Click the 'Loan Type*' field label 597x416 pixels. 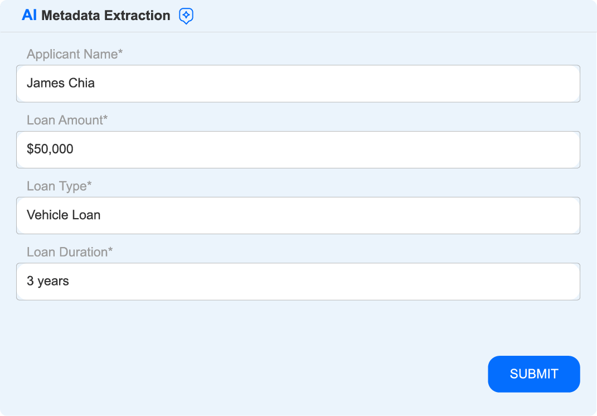(x=57, y=186)
